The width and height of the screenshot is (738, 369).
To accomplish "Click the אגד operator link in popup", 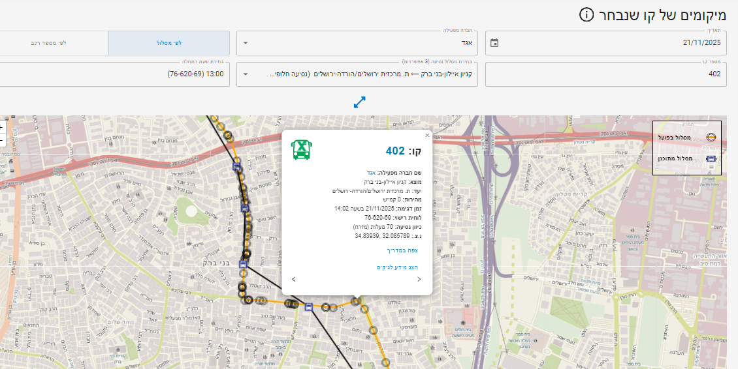I will pos(371,172).
